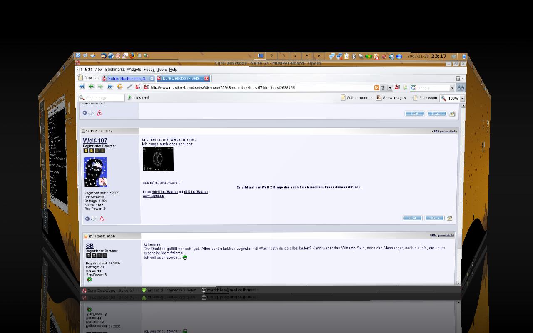The image size is (533, 333).
Task: Launch Firefox from the top panel
Action: (x=132, y=56)
